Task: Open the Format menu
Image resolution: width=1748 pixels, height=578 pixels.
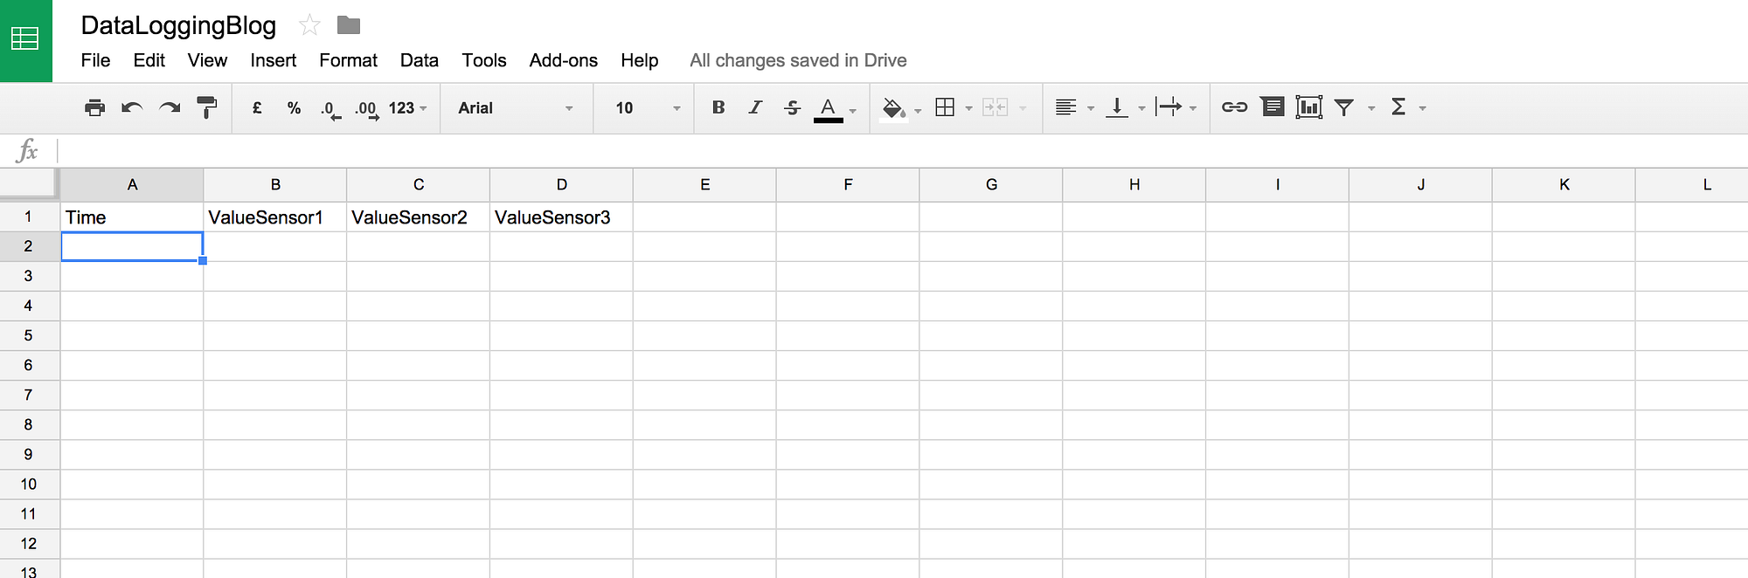Action: [x=348, y=60]
